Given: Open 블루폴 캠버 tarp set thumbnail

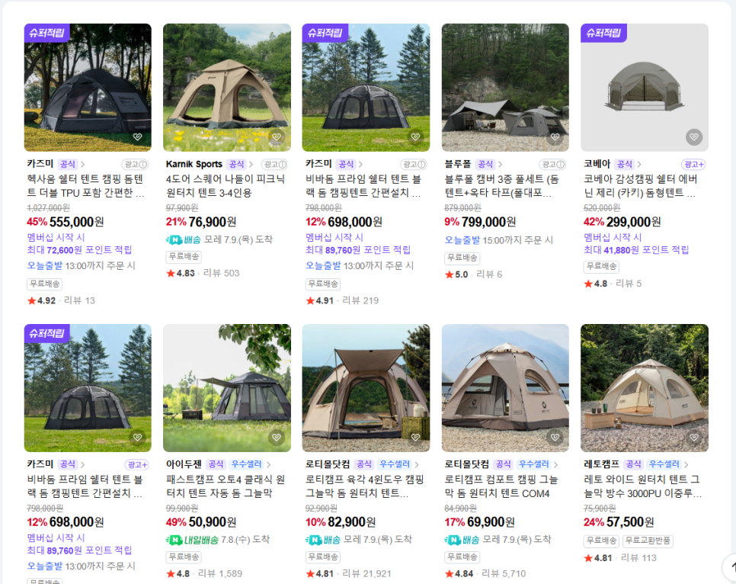Looking at the screenshot, I should pos(505,88).
